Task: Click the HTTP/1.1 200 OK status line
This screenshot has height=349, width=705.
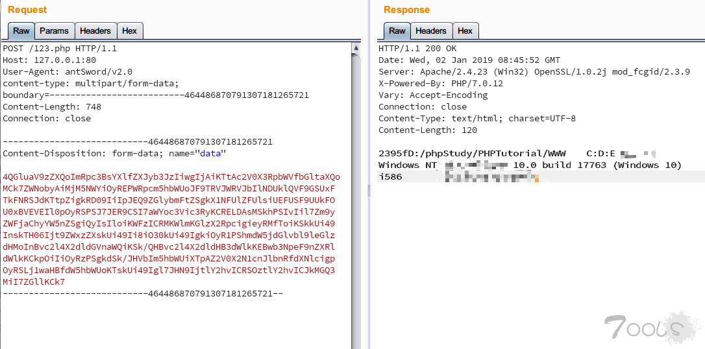Action: pos(417,49)
